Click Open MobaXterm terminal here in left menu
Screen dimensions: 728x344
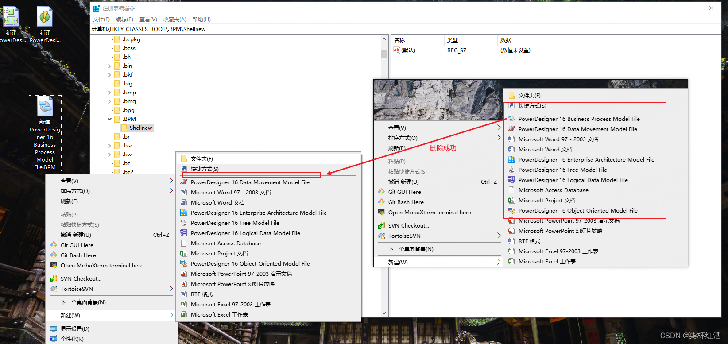coord(111,266)
